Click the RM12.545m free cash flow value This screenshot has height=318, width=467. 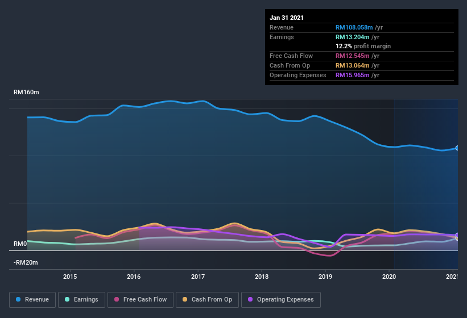tap(352, 56)
